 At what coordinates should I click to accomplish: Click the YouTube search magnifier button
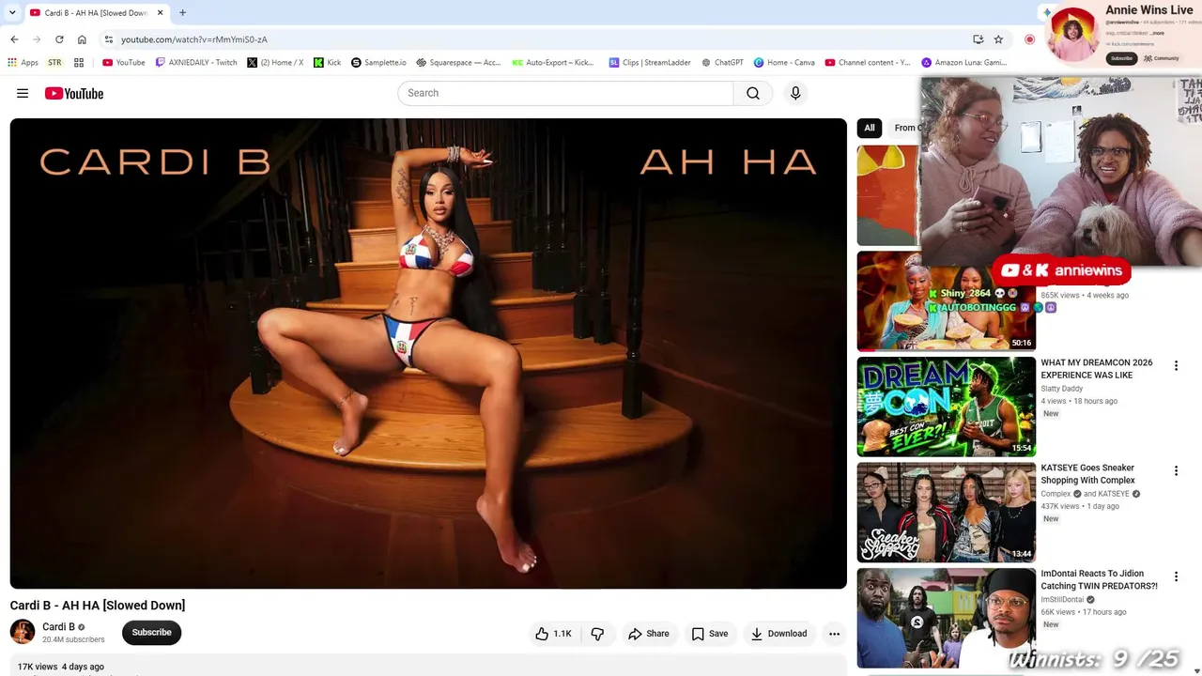[753, 93]
